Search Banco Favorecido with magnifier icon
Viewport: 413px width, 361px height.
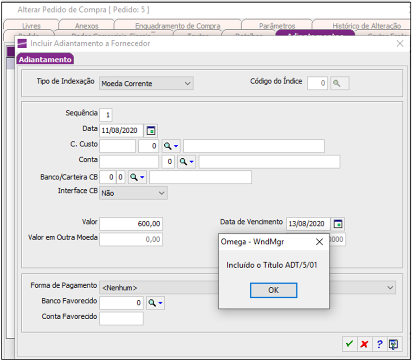click(155, 303)
